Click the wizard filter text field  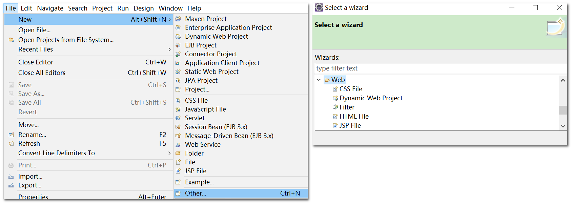[407, 68]
